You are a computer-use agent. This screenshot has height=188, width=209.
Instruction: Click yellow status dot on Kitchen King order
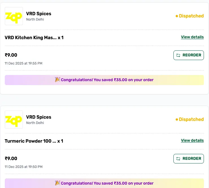tap(177, 16)
